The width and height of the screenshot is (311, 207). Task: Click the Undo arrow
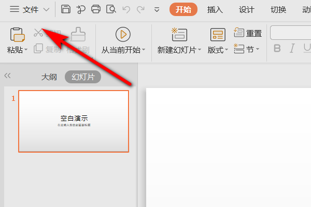(125, 9)
